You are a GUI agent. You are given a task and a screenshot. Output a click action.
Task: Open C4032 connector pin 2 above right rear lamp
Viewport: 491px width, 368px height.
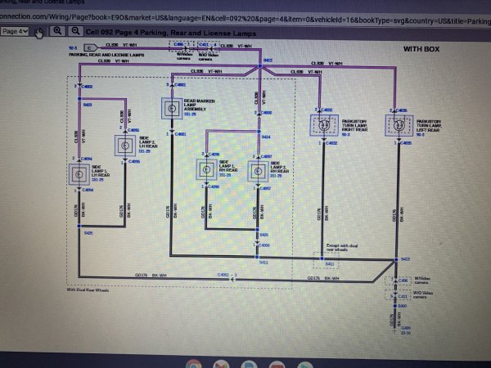point(327,110)
